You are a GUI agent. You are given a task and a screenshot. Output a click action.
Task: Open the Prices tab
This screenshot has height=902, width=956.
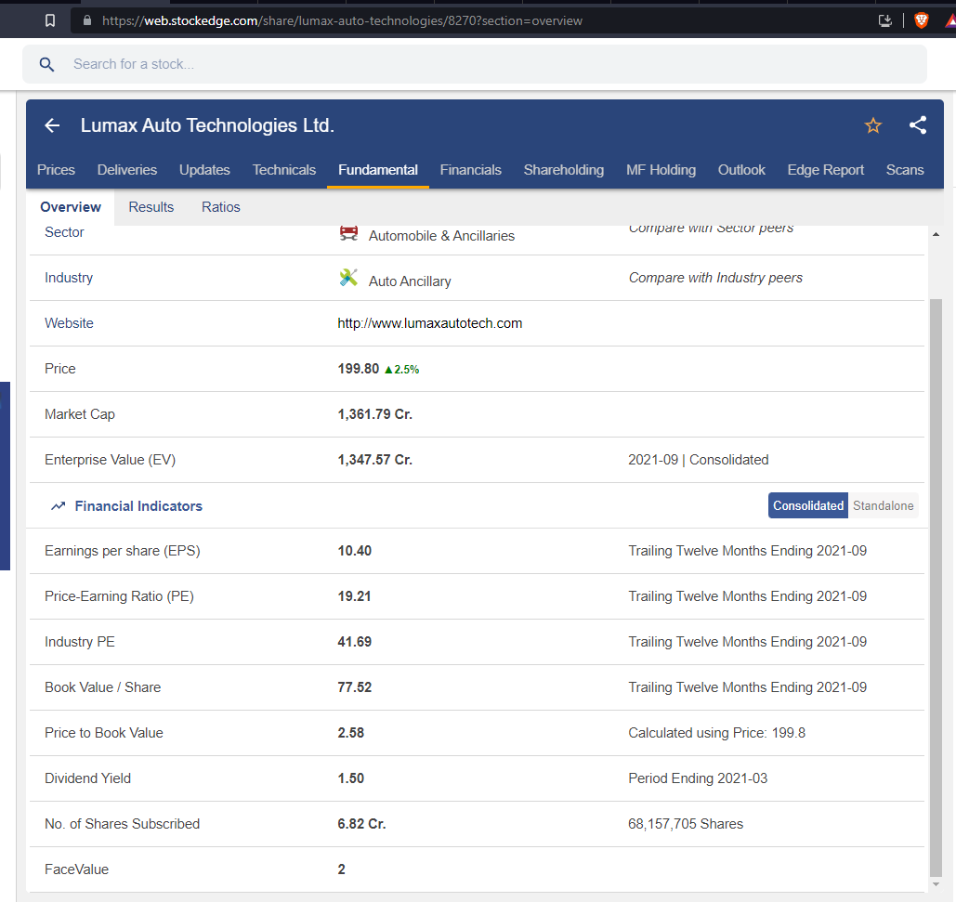tap(56, 170)
